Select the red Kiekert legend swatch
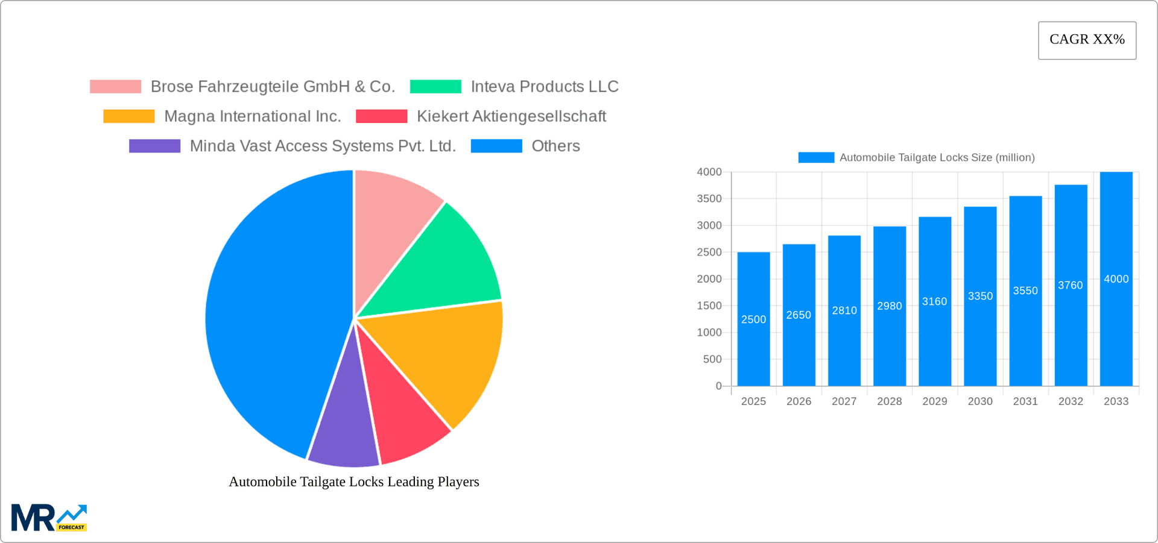The image size is (1158, 543). [x=381, y=116]
